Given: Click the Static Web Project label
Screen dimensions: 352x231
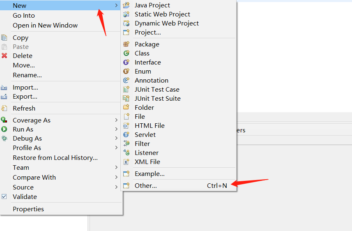Looking at the screenshot, I should pos(162,14).
